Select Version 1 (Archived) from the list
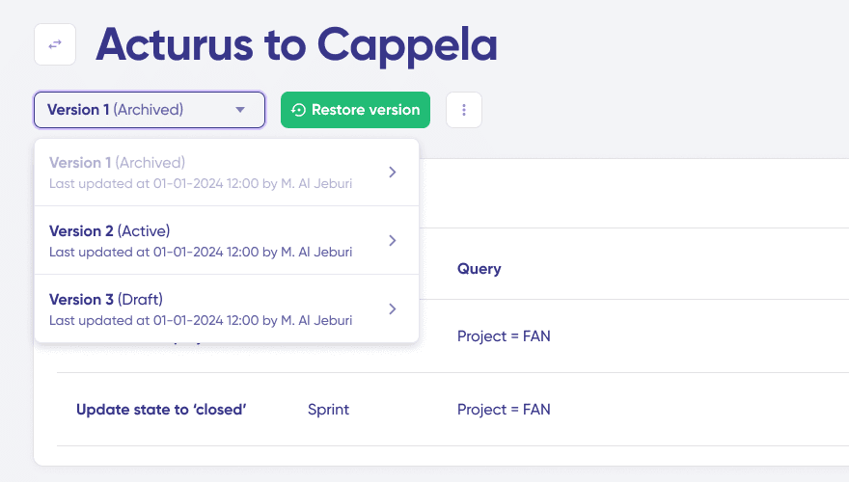849x482 pixels. tap(117, 162)
